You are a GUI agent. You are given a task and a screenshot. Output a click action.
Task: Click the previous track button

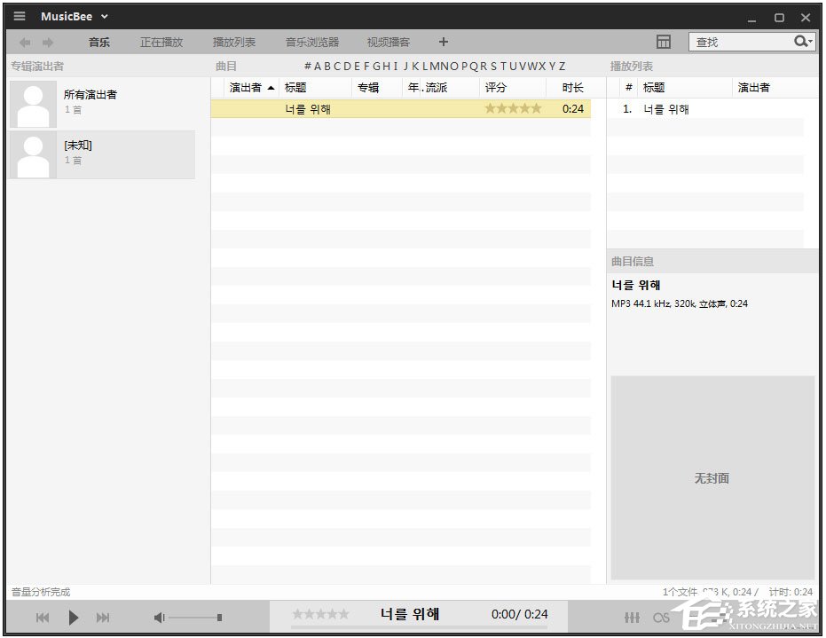(x=42, y=617)
